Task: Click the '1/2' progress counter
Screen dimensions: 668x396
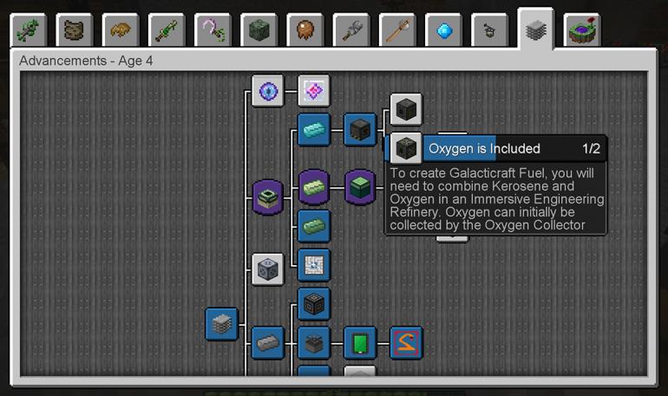Action: 592,148
